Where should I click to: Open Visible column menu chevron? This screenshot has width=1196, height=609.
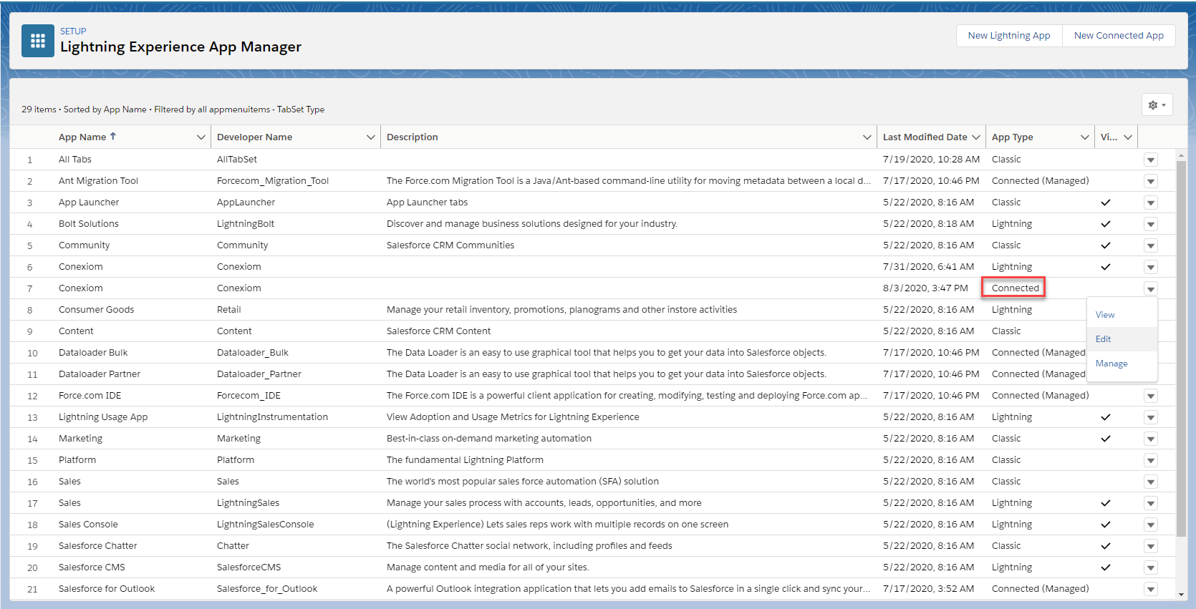click(x=1128, y=137)
